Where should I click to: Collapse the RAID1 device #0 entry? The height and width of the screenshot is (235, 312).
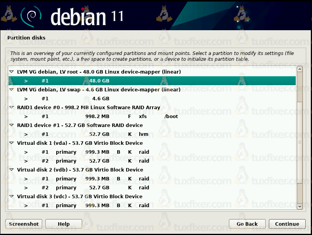pyautogui.click(x=11, y=108)
